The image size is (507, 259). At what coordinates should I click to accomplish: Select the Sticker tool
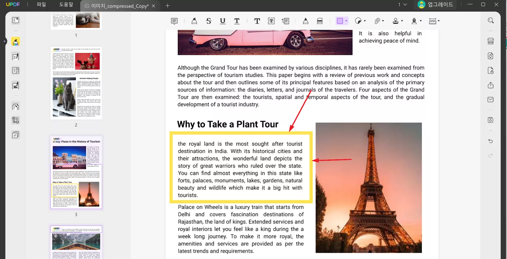[x=358, y=21]
